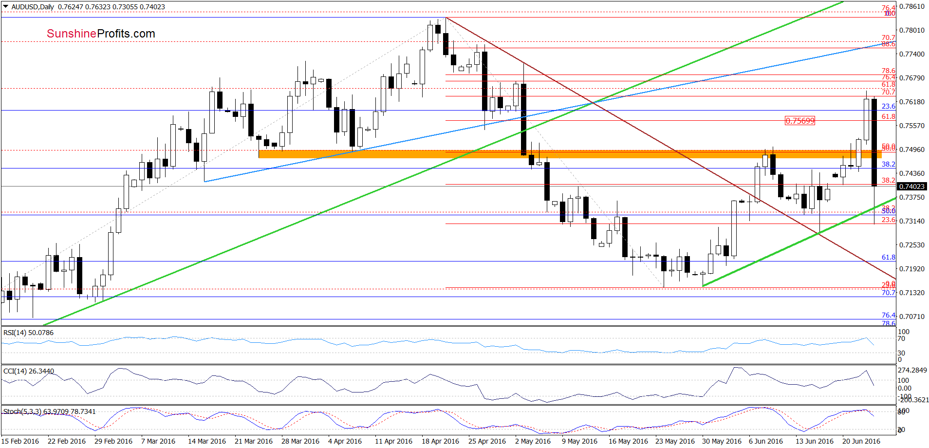Select the AUDUSD,Daily chart title
Screen dimensions: 929x448
[33, 7]
